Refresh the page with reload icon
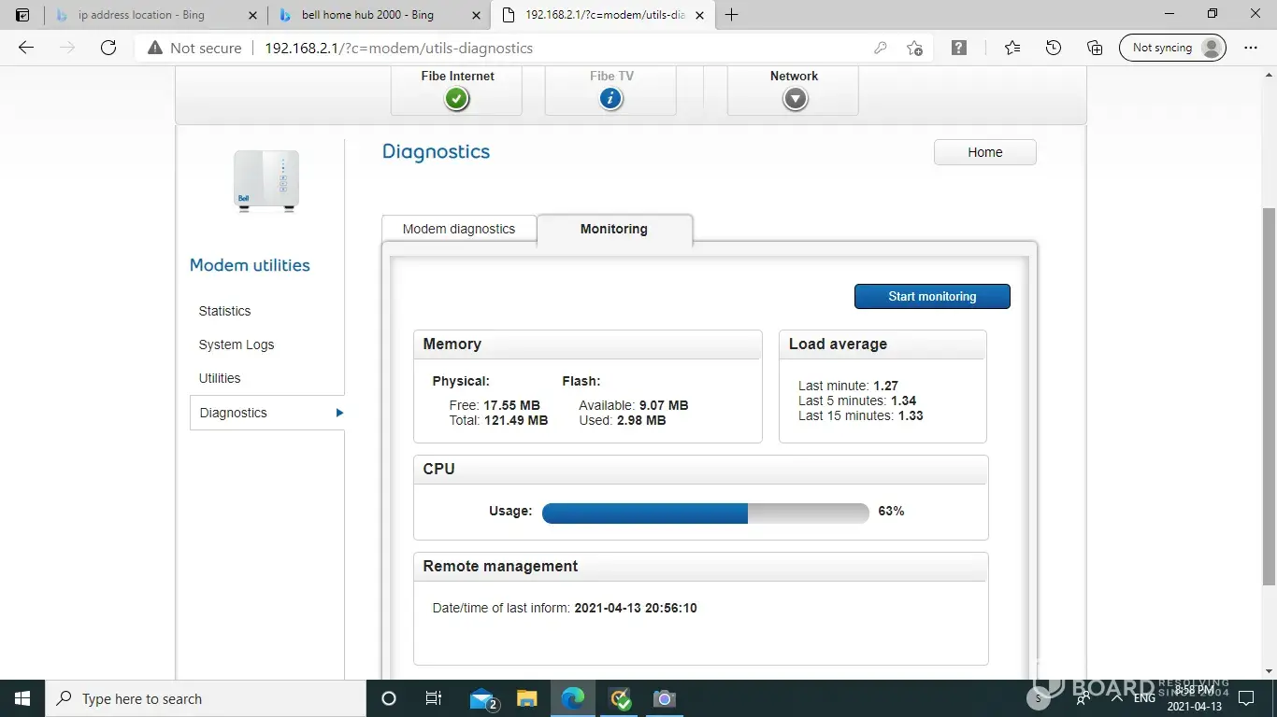The width and height of the screenshot is (1277, 717). pos(108,49)
